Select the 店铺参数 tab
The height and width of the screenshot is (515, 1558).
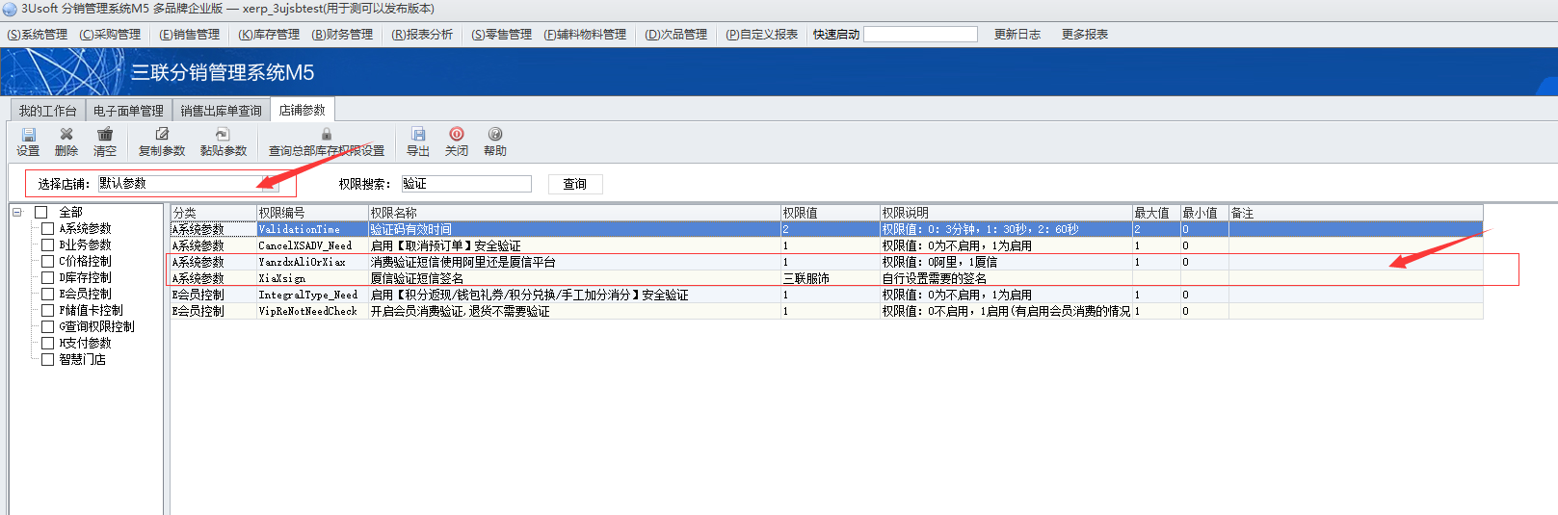click(x=303, y=110)
